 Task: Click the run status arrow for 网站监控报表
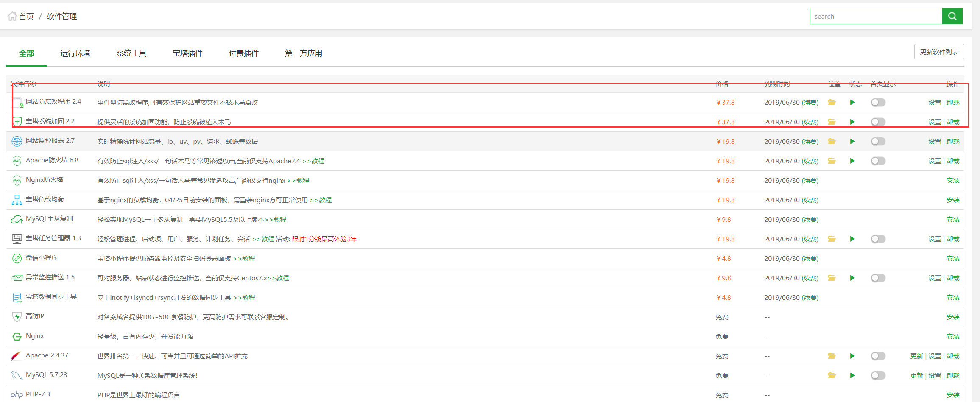tap(852, 141)
